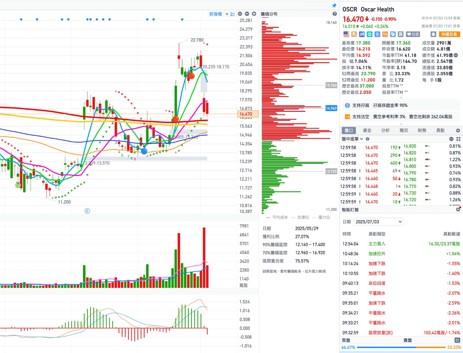Viewport: 463px width, 353px height.
Task: Click the orange 16.470 current price label
Action: (248, 114)
